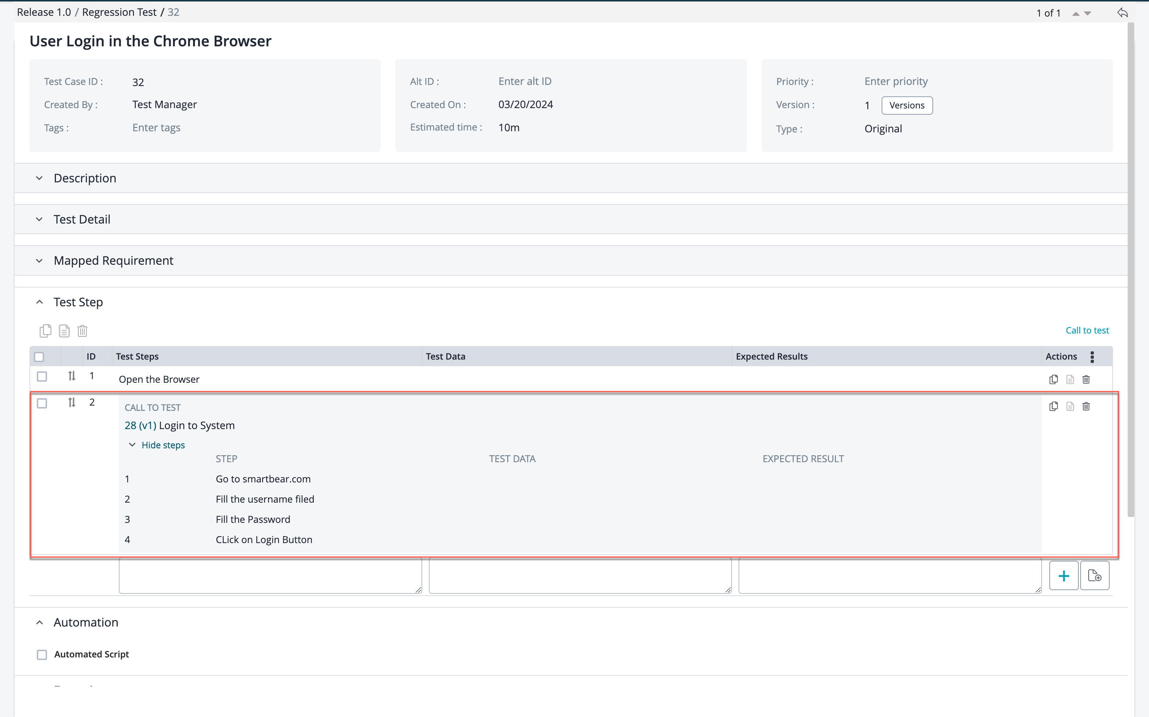Image resolution: width=1149 pixels, height=717 pixels.
Task: Enable Automated Script checkbox
Action: pyautogui.click(x=42, y=654)
